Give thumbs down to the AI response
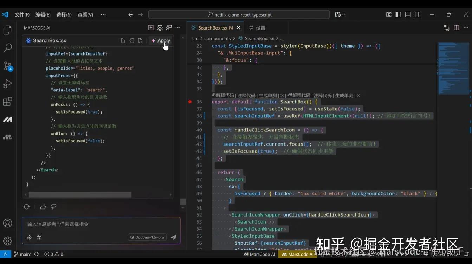This screenshot has width=472, height=264. (x=53, y=207)
